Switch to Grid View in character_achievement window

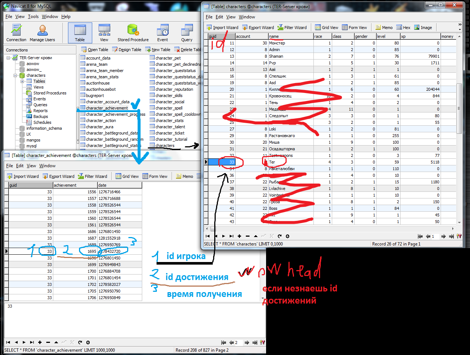(127, 176)
